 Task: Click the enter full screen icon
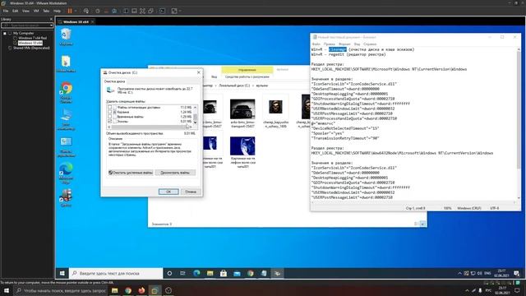[142, 11]
